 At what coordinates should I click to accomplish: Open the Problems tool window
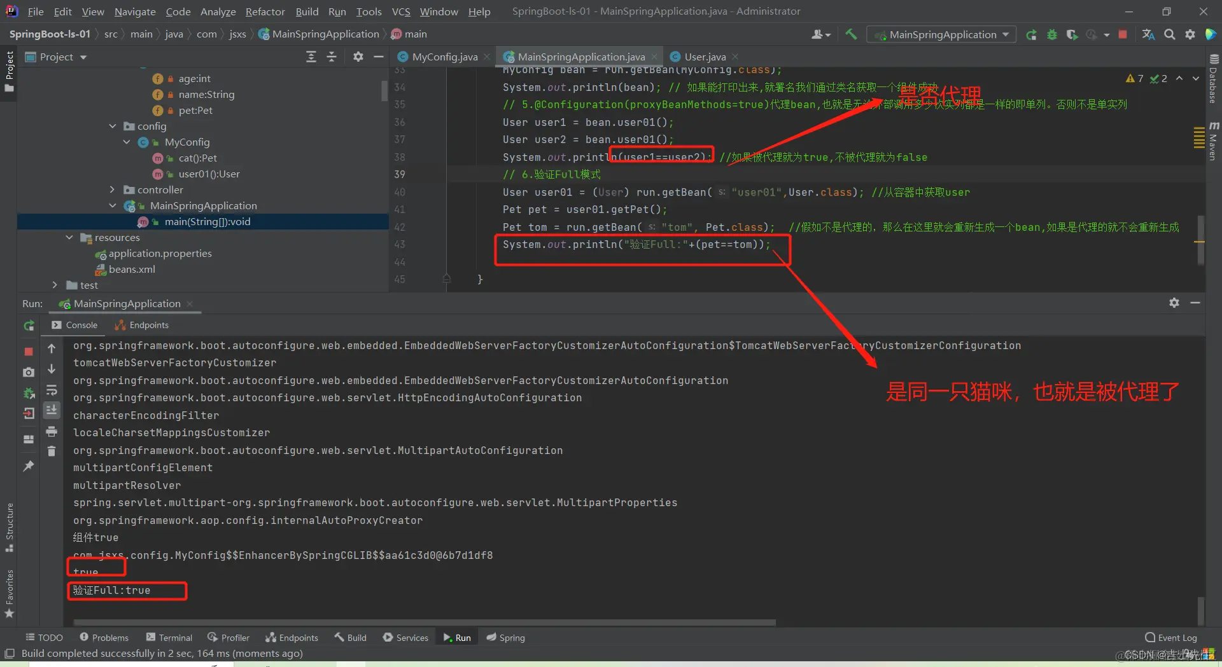(104, 638)
